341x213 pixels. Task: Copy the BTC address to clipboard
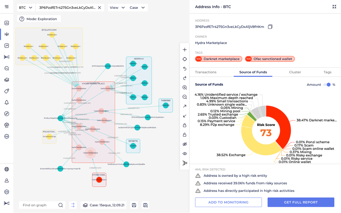point(270,27)
